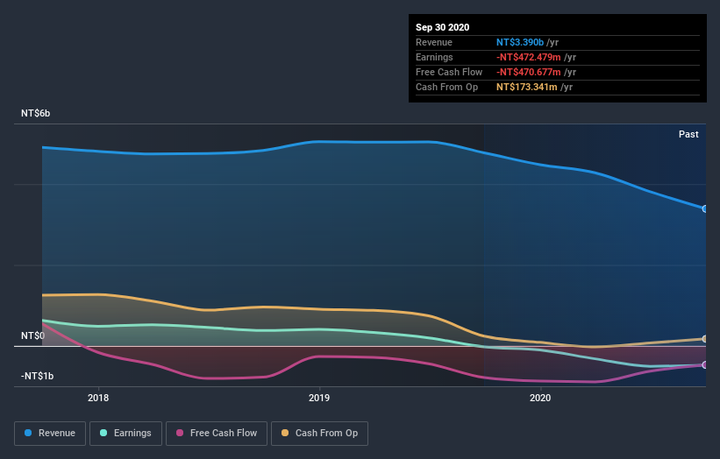Viewport: 720px width, 459px height.
Task: Toggle the Earnings legend button
Action: (x=125, y=434)
